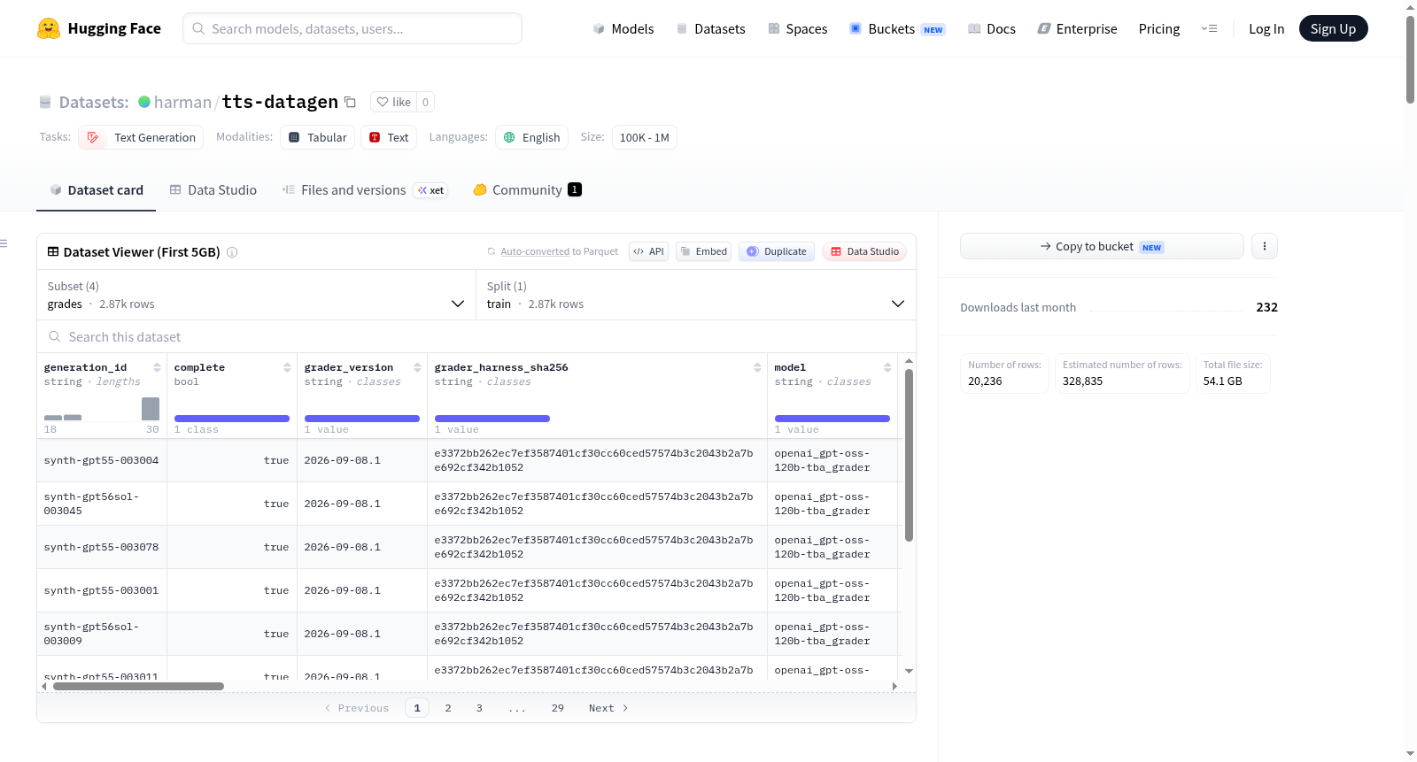Image resolution: width=1417 pixels, height=762 pixels.
Task: Click the Datasets icon in the navbar
Action: click(x=682, y=29)
